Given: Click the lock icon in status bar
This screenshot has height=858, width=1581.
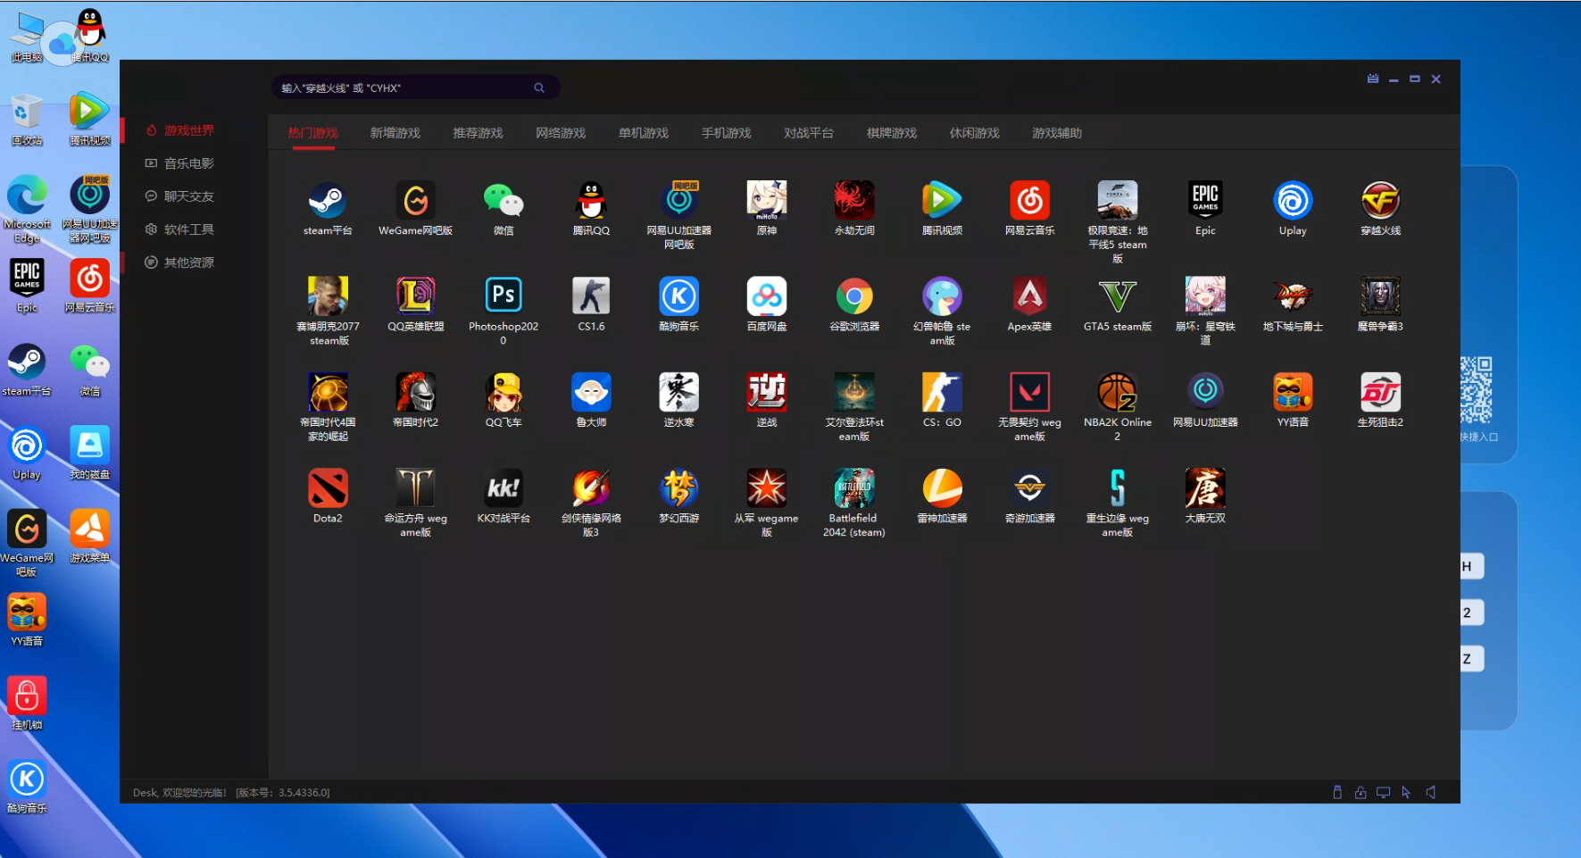Looking at the screenshot, I should click(1360, 792).
